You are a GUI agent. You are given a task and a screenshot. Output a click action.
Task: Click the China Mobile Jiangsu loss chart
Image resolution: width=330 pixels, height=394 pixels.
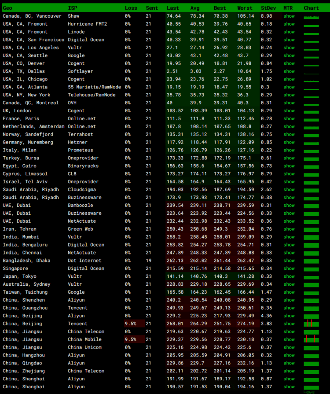[x=311, y=339]
